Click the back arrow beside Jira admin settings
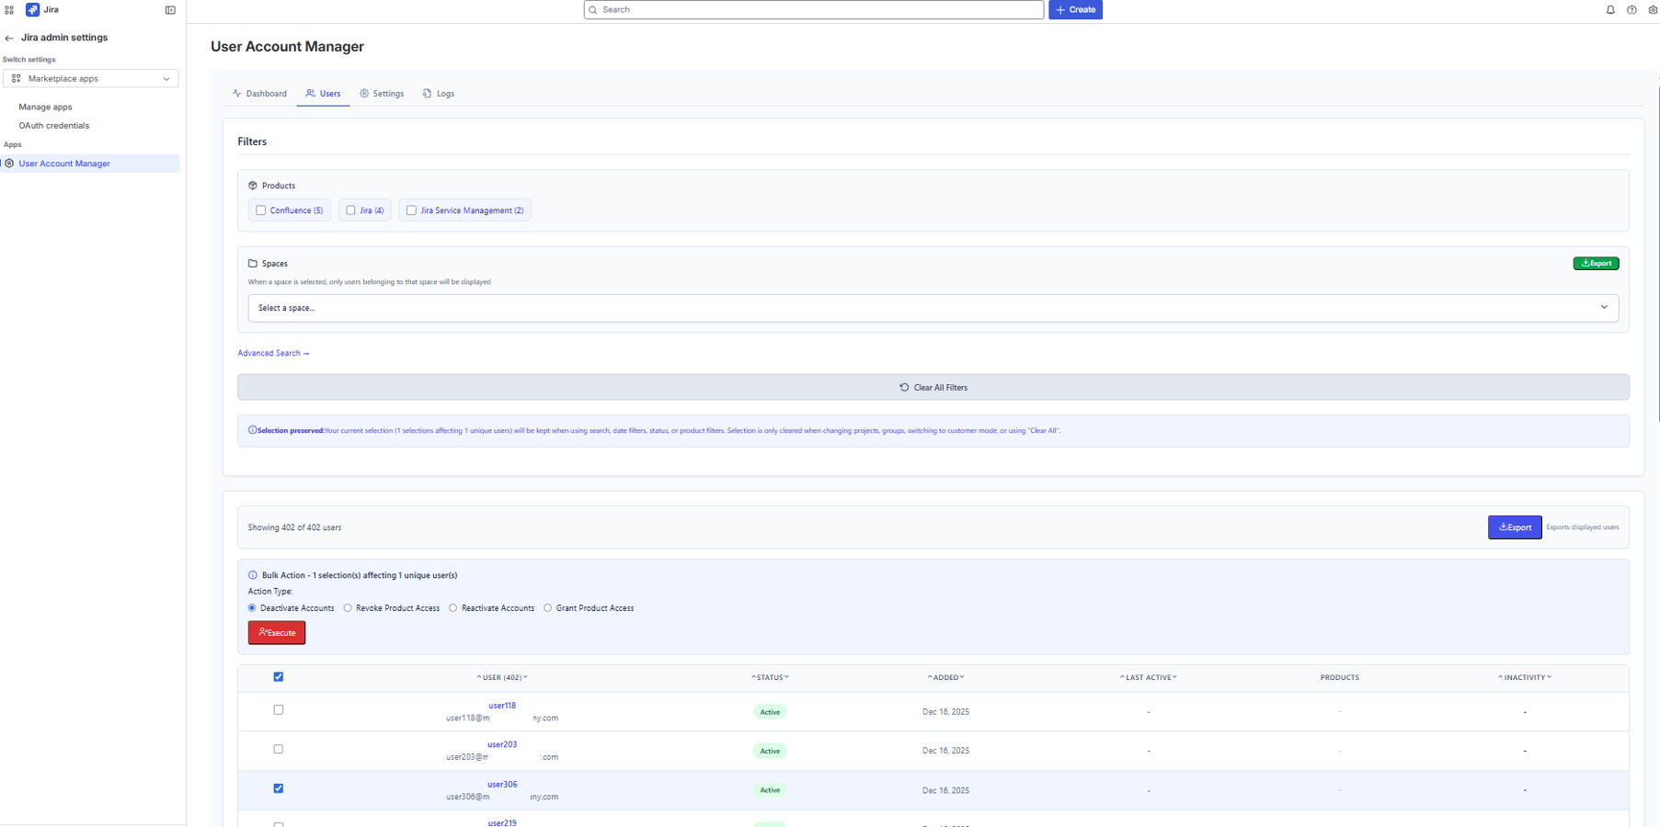Screen dimensions: 1660x827 (8, 38)
